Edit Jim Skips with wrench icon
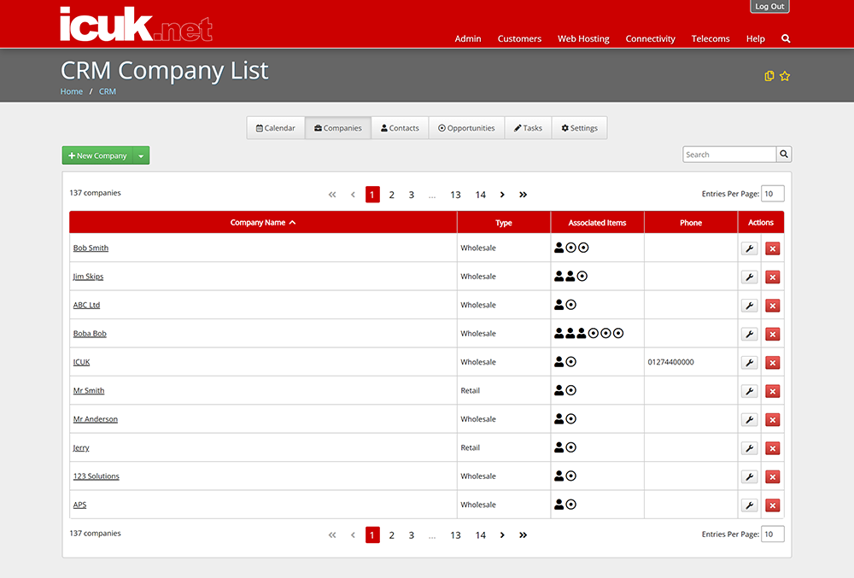Screen dimensions: 854x578 pyautogui.click(x=750, y=277)
